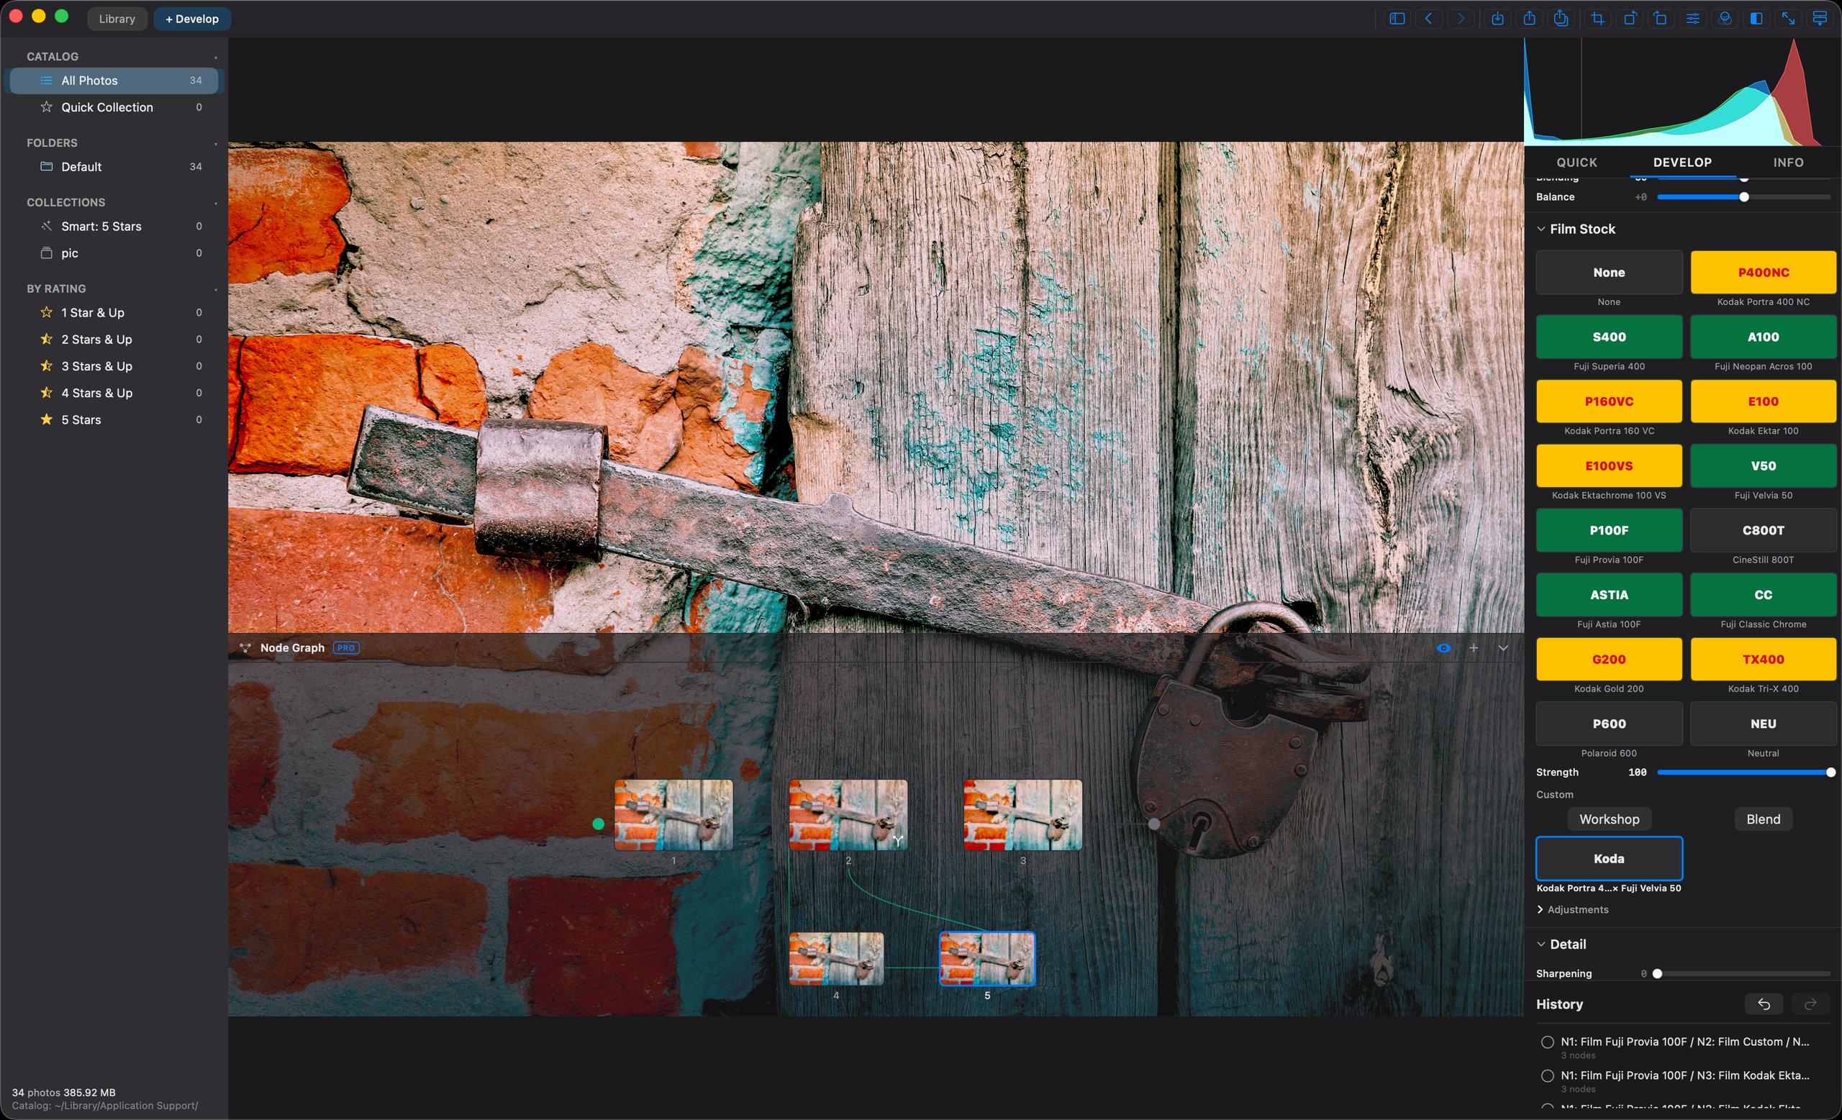Click the stacked panels toolbar icon
1842x1120 pixels.
point(1820,19)
